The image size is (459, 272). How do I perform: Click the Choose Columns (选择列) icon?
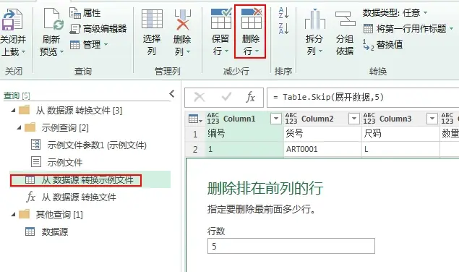click(152, 20)
